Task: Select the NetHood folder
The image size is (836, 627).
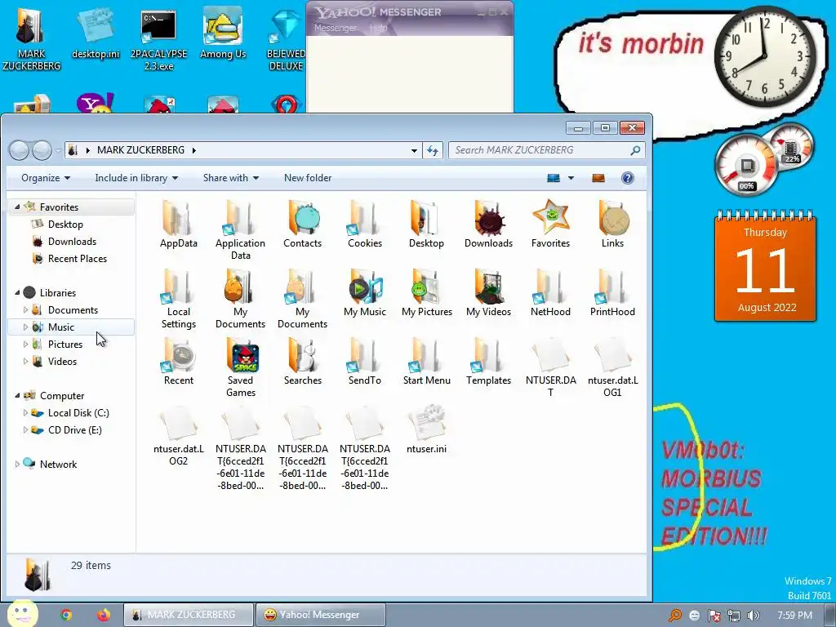Action: point(550,293)
